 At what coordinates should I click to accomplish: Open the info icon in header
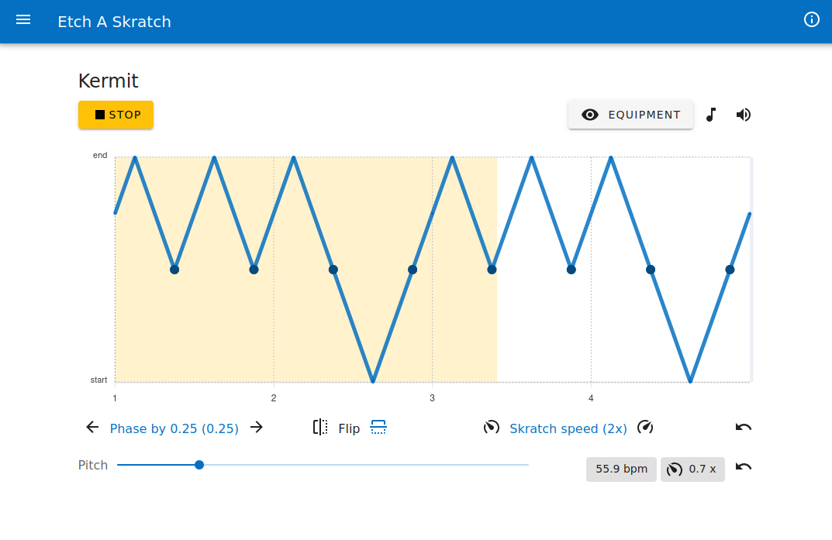click(x=811, y=20)
